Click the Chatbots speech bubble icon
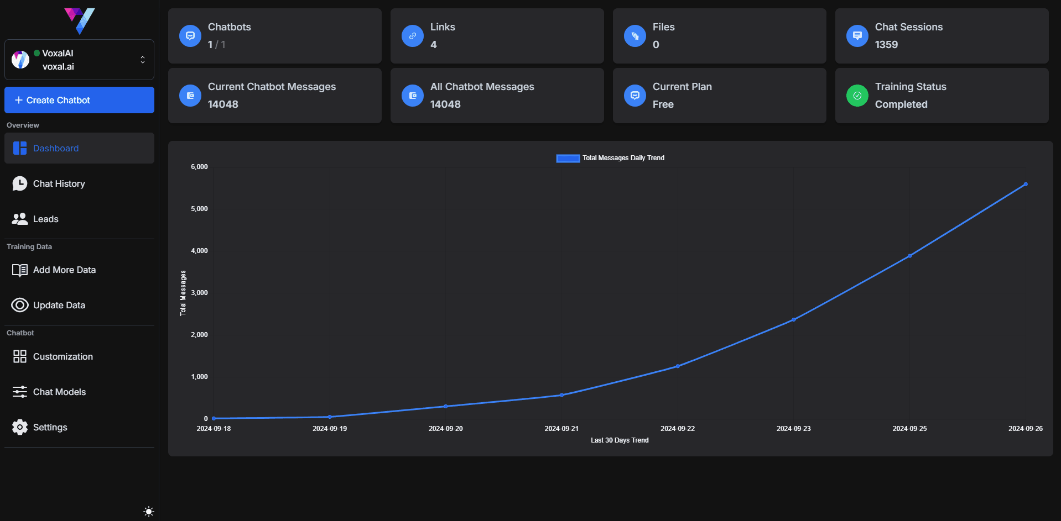The image size is (1061, 521). click(x=190, y=36)
